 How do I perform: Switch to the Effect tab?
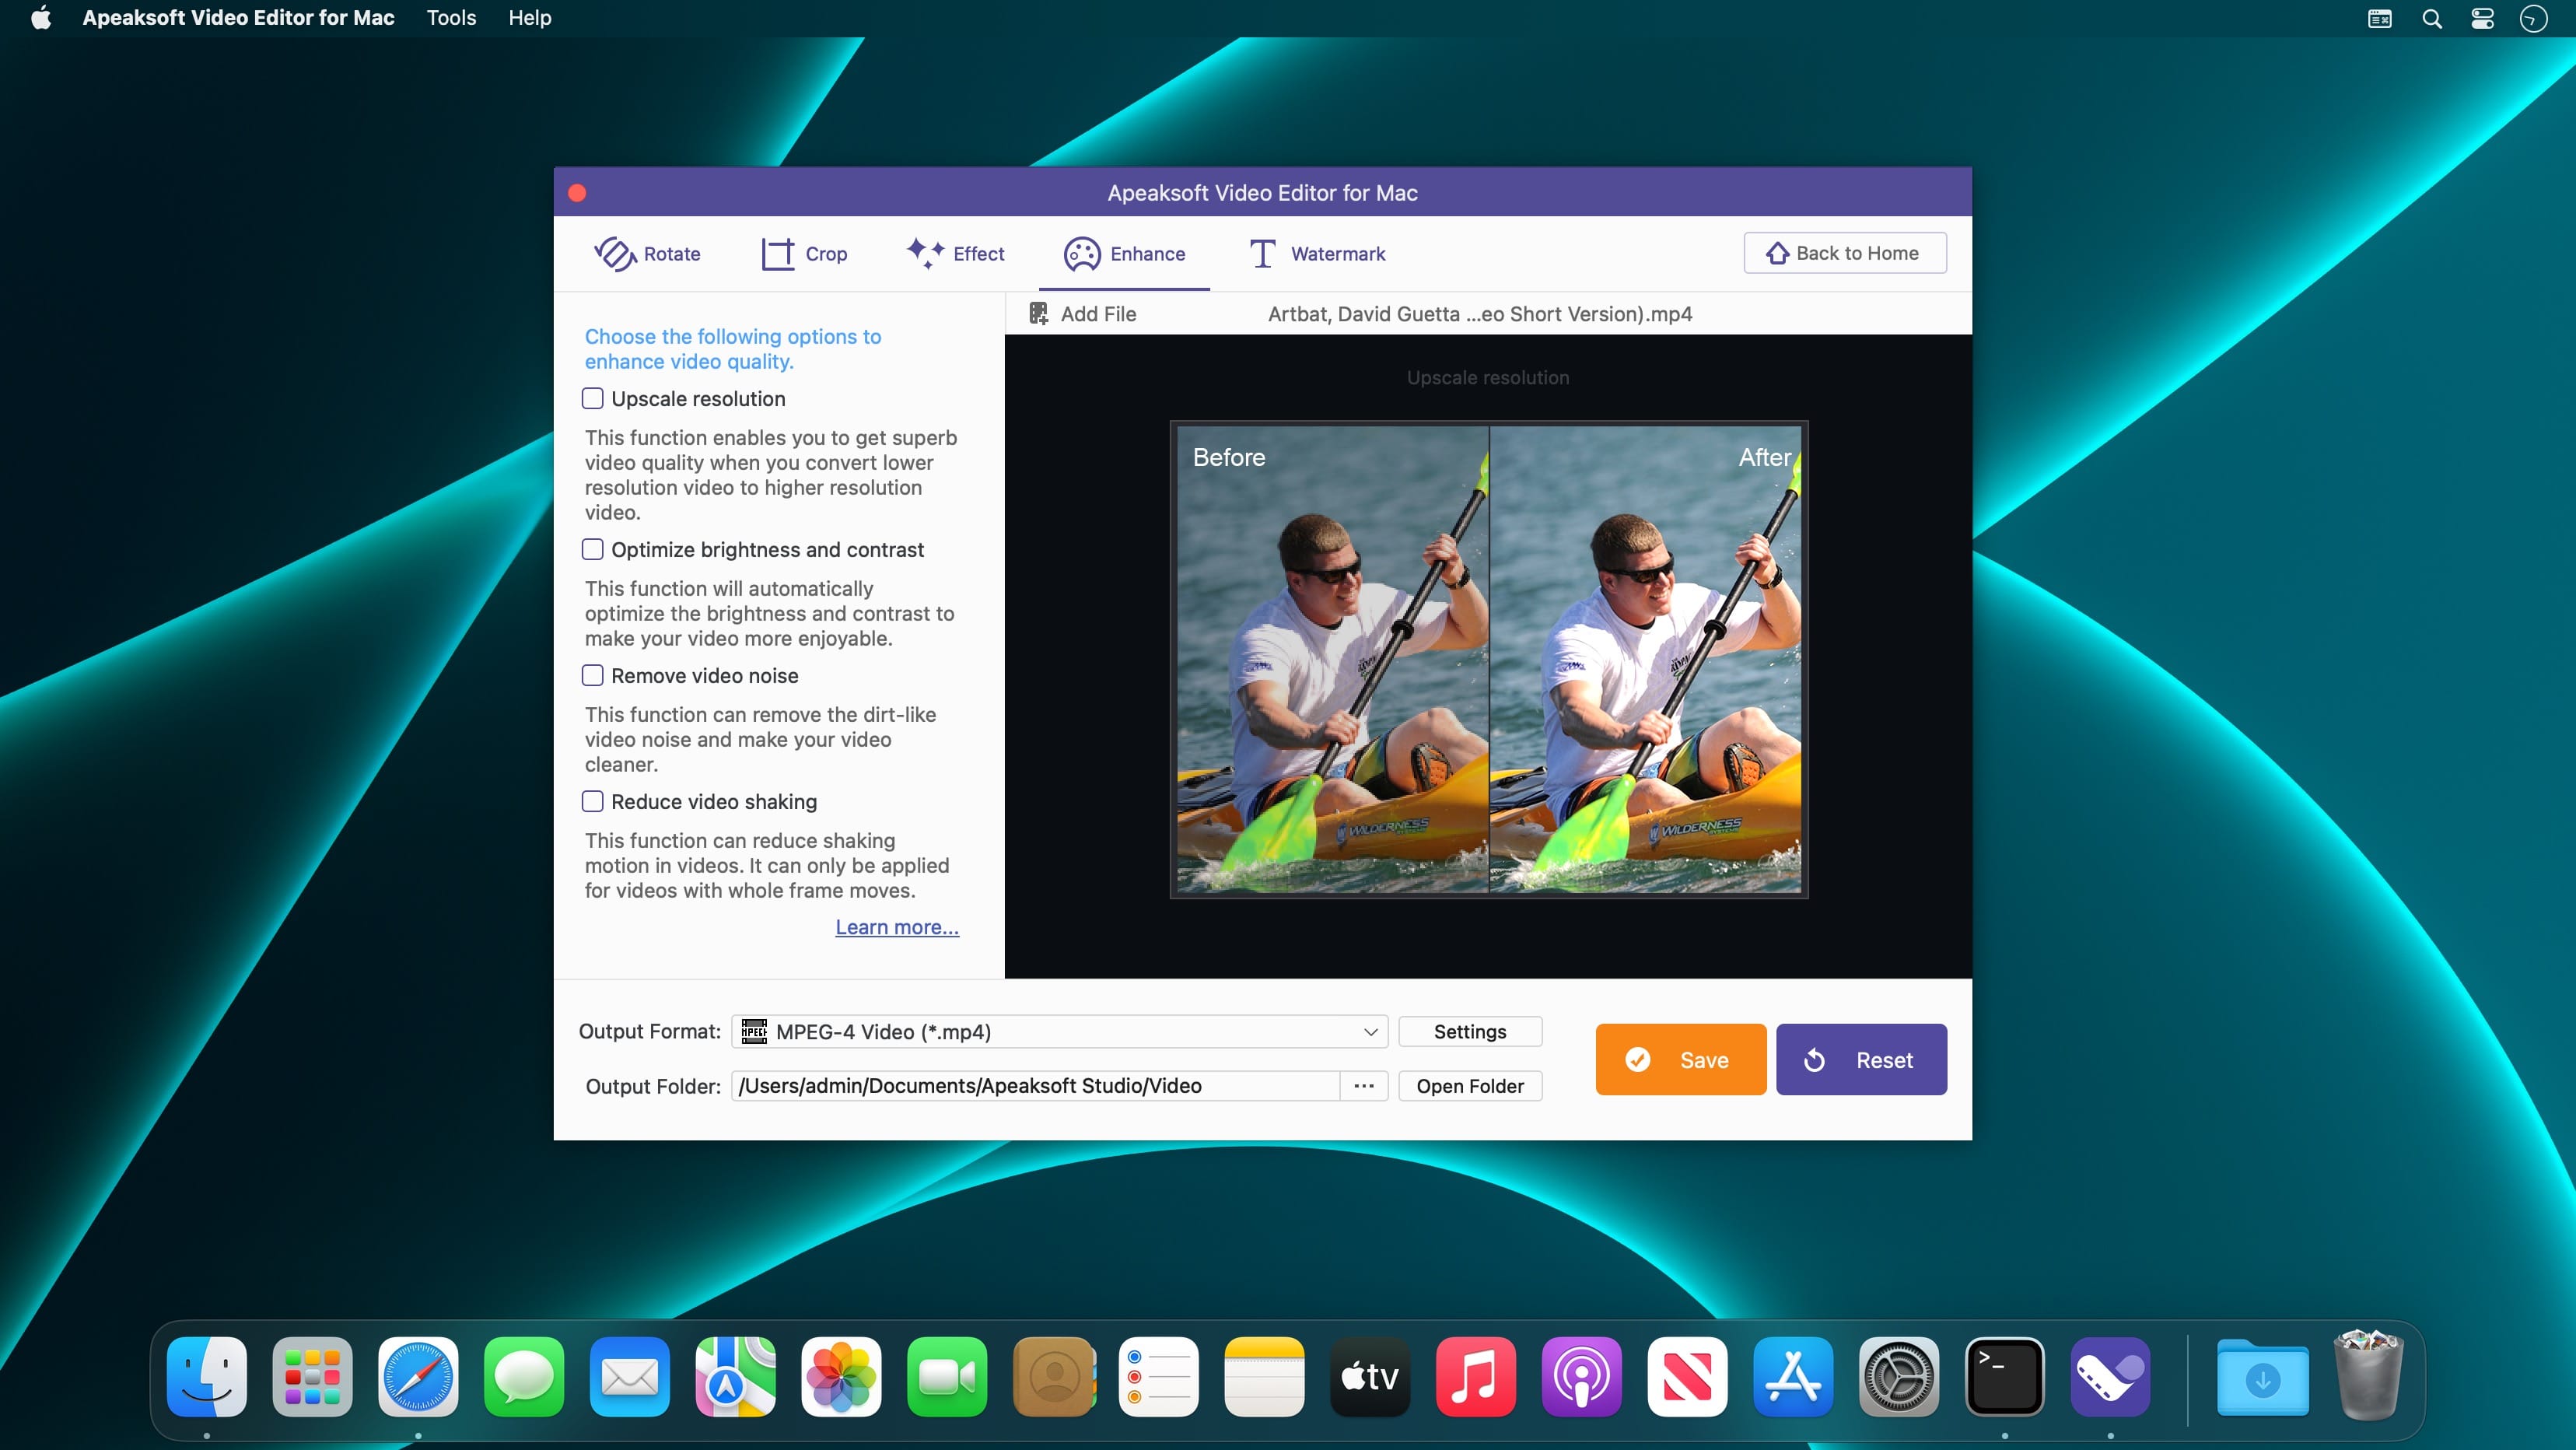point(955,254)
